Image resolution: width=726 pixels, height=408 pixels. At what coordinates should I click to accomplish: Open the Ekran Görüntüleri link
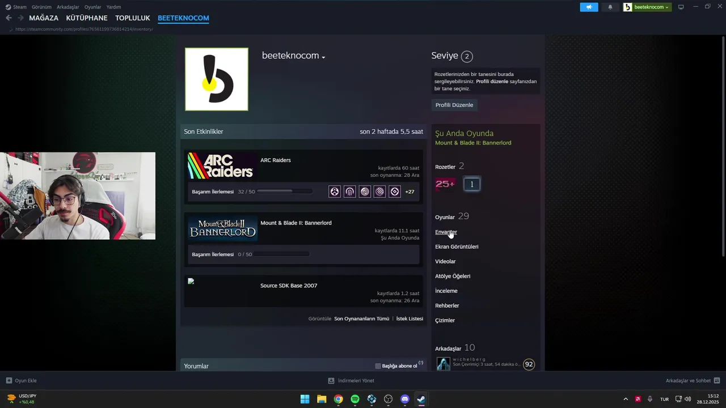coord(457,246)
